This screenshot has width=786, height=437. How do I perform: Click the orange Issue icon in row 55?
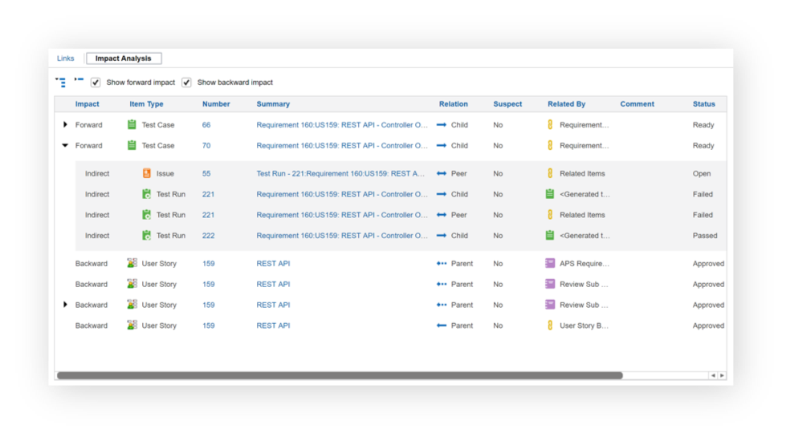(146, 173)
